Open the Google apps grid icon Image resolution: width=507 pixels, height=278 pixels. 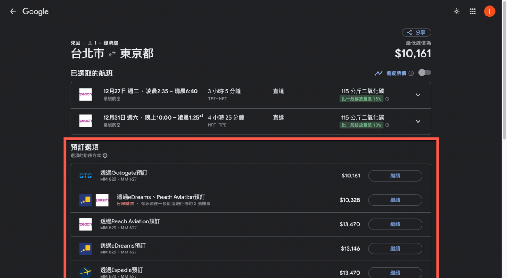[473, 11]
